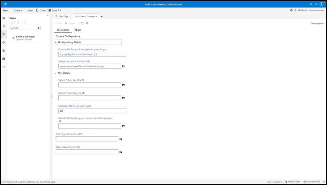Image resolution: width=327 pixels, height=185 pixels.
Task: Browse for the public key file
Action: pyautogui.click(x=123, y=85)
